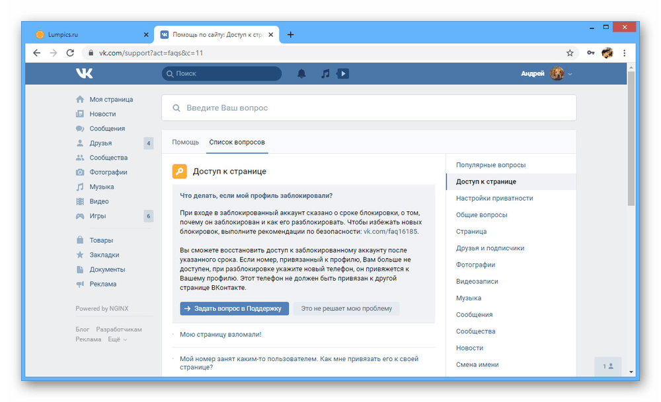Click the page vertical scrollbar thumb
The width and height of the screenshot is (661, 402).
click(631, 138)
